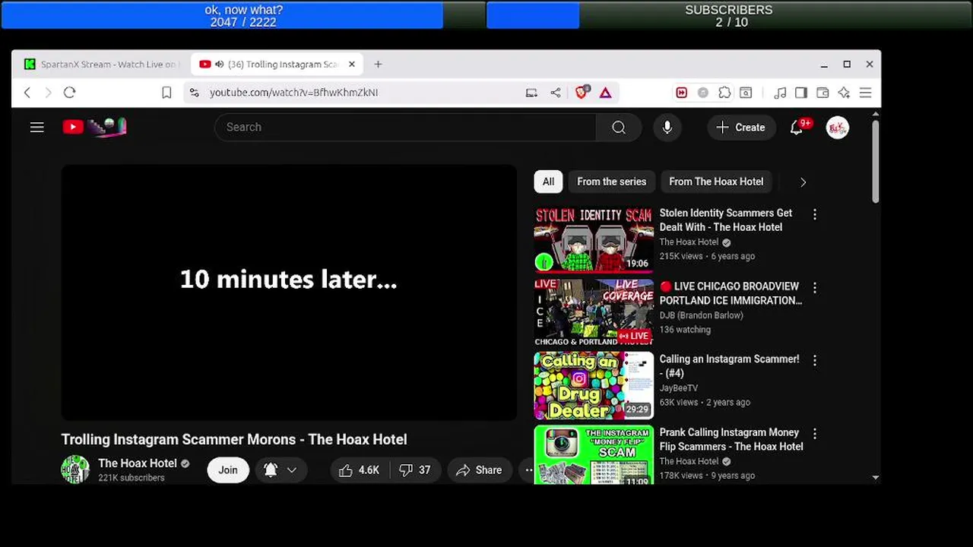The width and height of the screenshot is (973, 547).
Task: Like the video with 4.6K thumbs up
Action: click(x=360, y=470)
